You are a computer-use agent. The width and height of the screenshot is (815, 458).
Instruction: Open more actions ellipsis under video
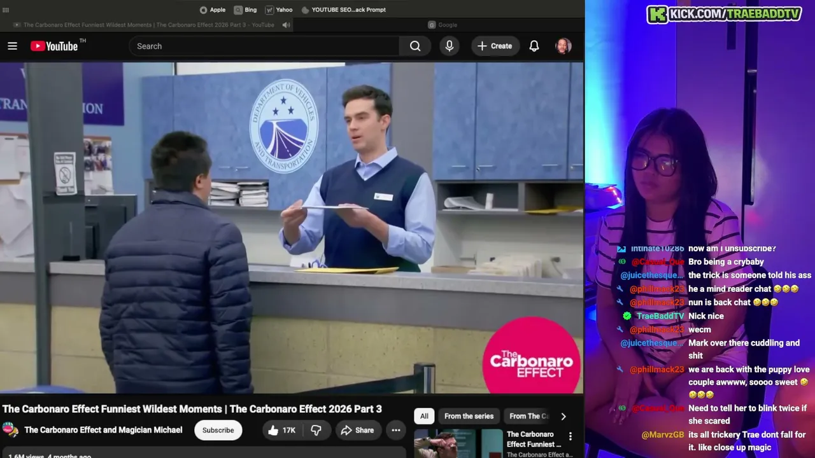tap(395, 430)
